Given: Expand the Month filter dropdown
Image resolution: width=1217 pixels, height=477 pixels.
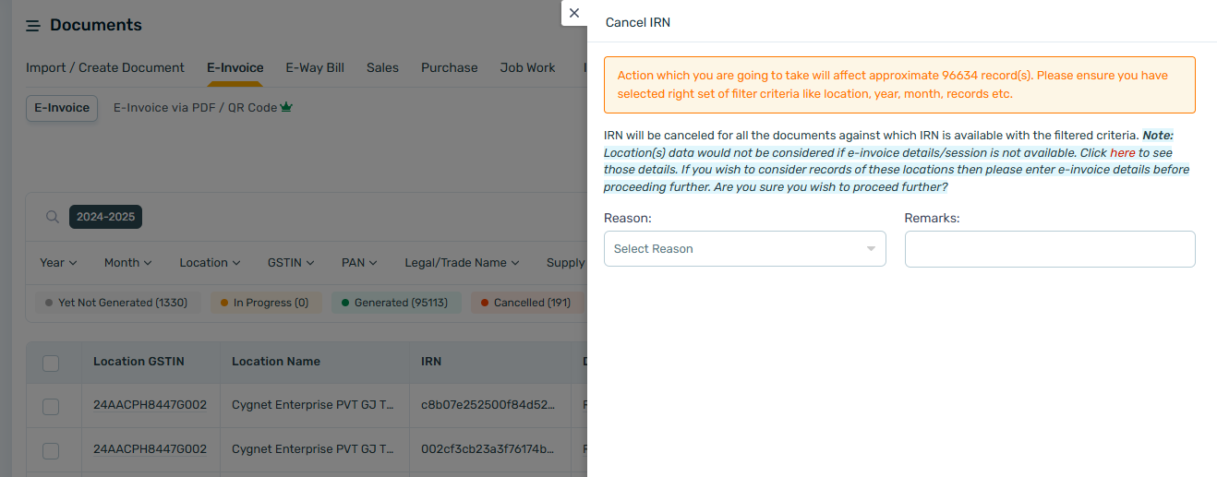Looking at the screenshot, I should [127, 263].
